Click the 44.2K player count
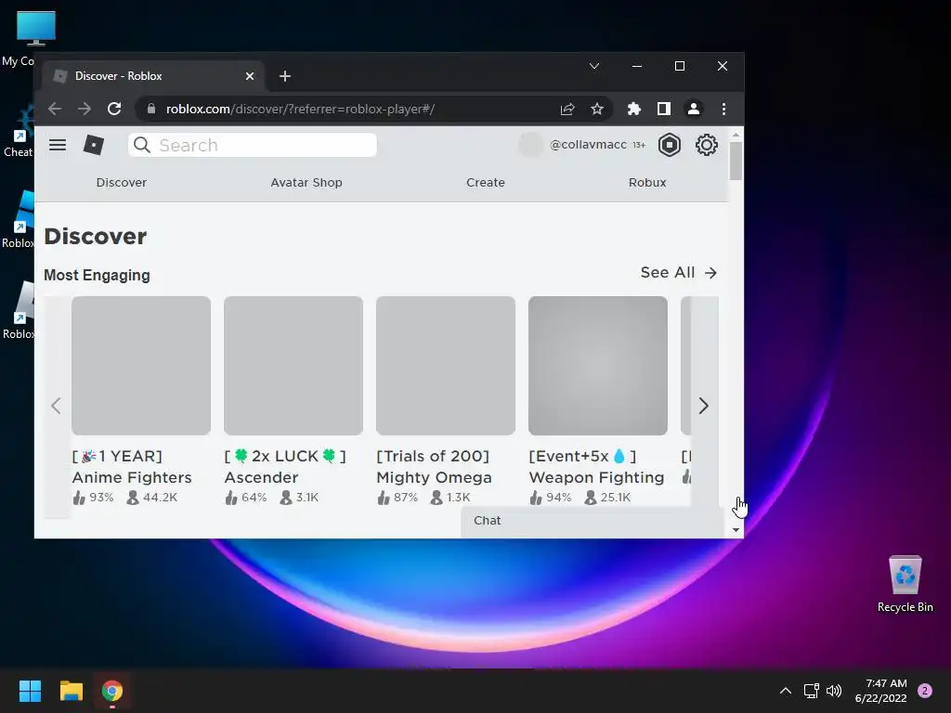Viewport: 951px width, 713px height. (x=152, y=498)
